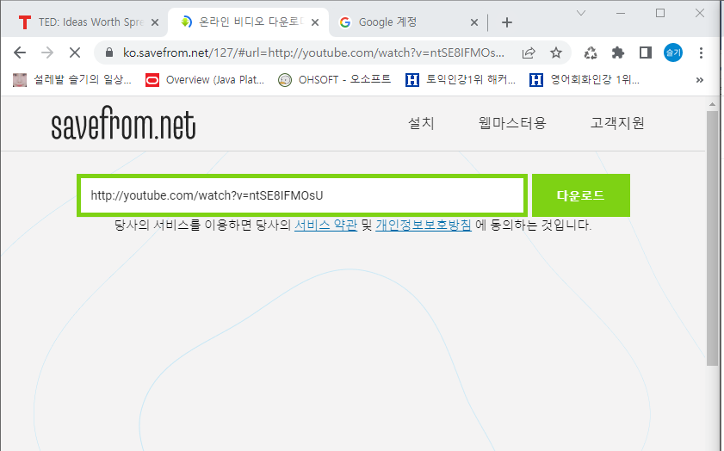Go back using the browser back arrow

[20, 53]
